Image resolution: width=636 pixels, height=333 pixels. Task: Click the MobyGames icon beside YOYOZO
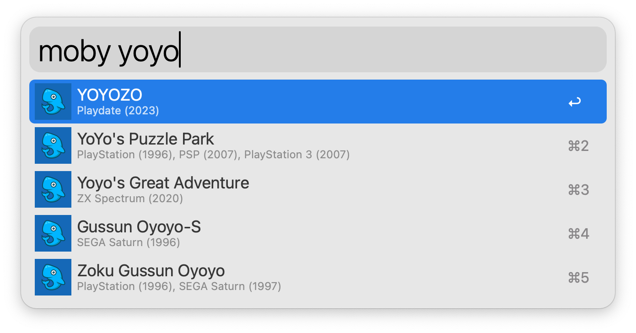click(x=53, y=102)
